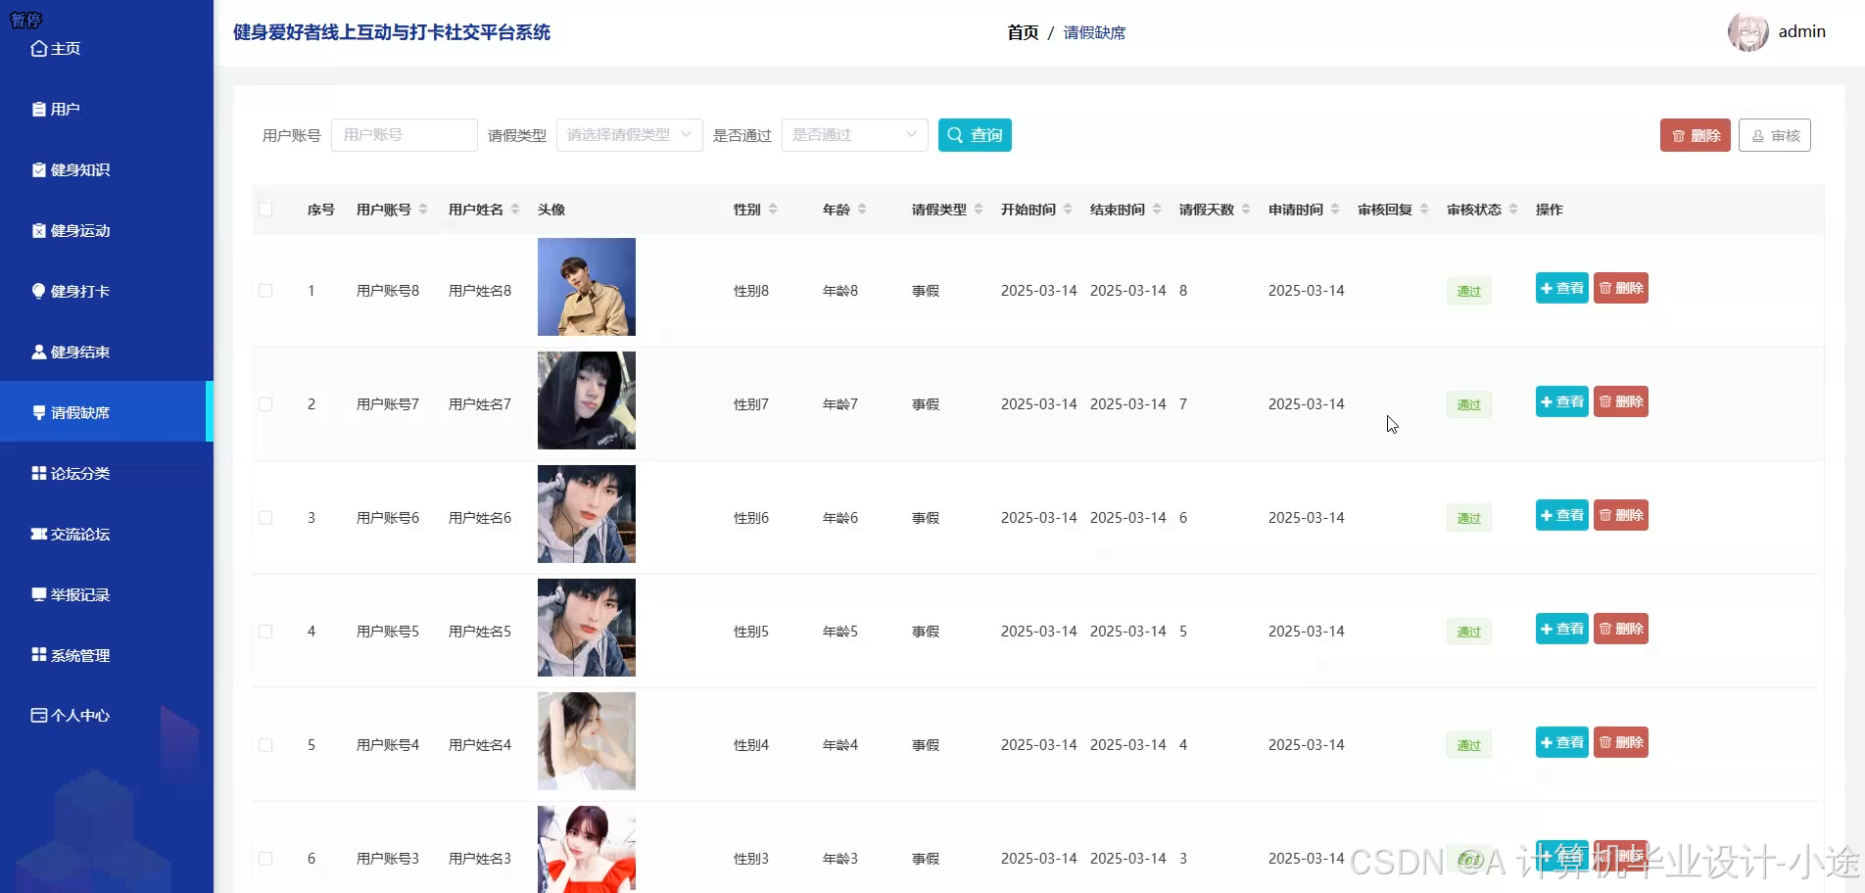The height and width of the screenshot is (893, 1865).
Task: Check the checkbox for 用户账号4 row
Action: click(x=265, y=744)
